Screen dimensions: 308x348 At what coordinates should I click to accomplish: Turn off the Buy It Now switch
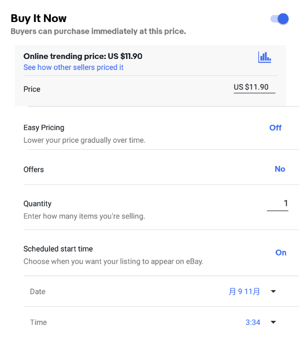point(279,19)
